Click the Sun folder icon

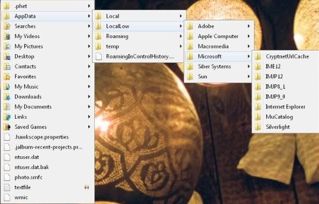[190, 77]
